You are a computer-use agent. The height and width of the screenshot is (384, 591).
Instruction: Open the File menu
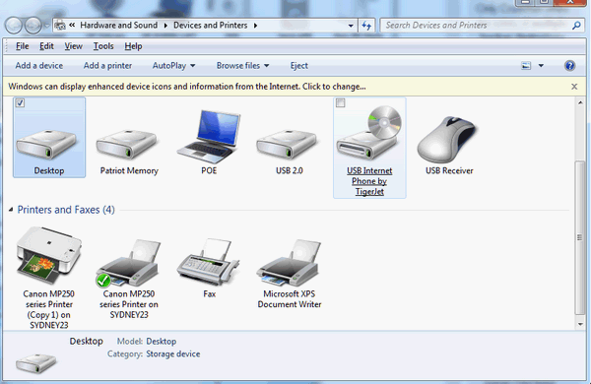(x=23, y=46)
